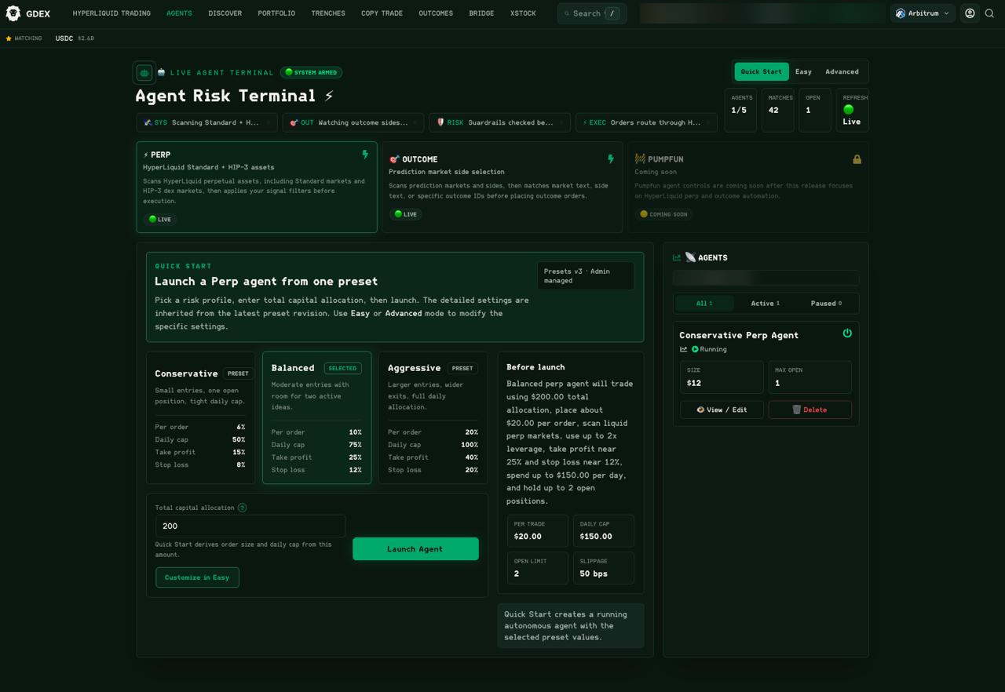Click the MATCHES 42 stat tile
The height and width of the screenshot is (692, 1005).
tap(777, 110)
